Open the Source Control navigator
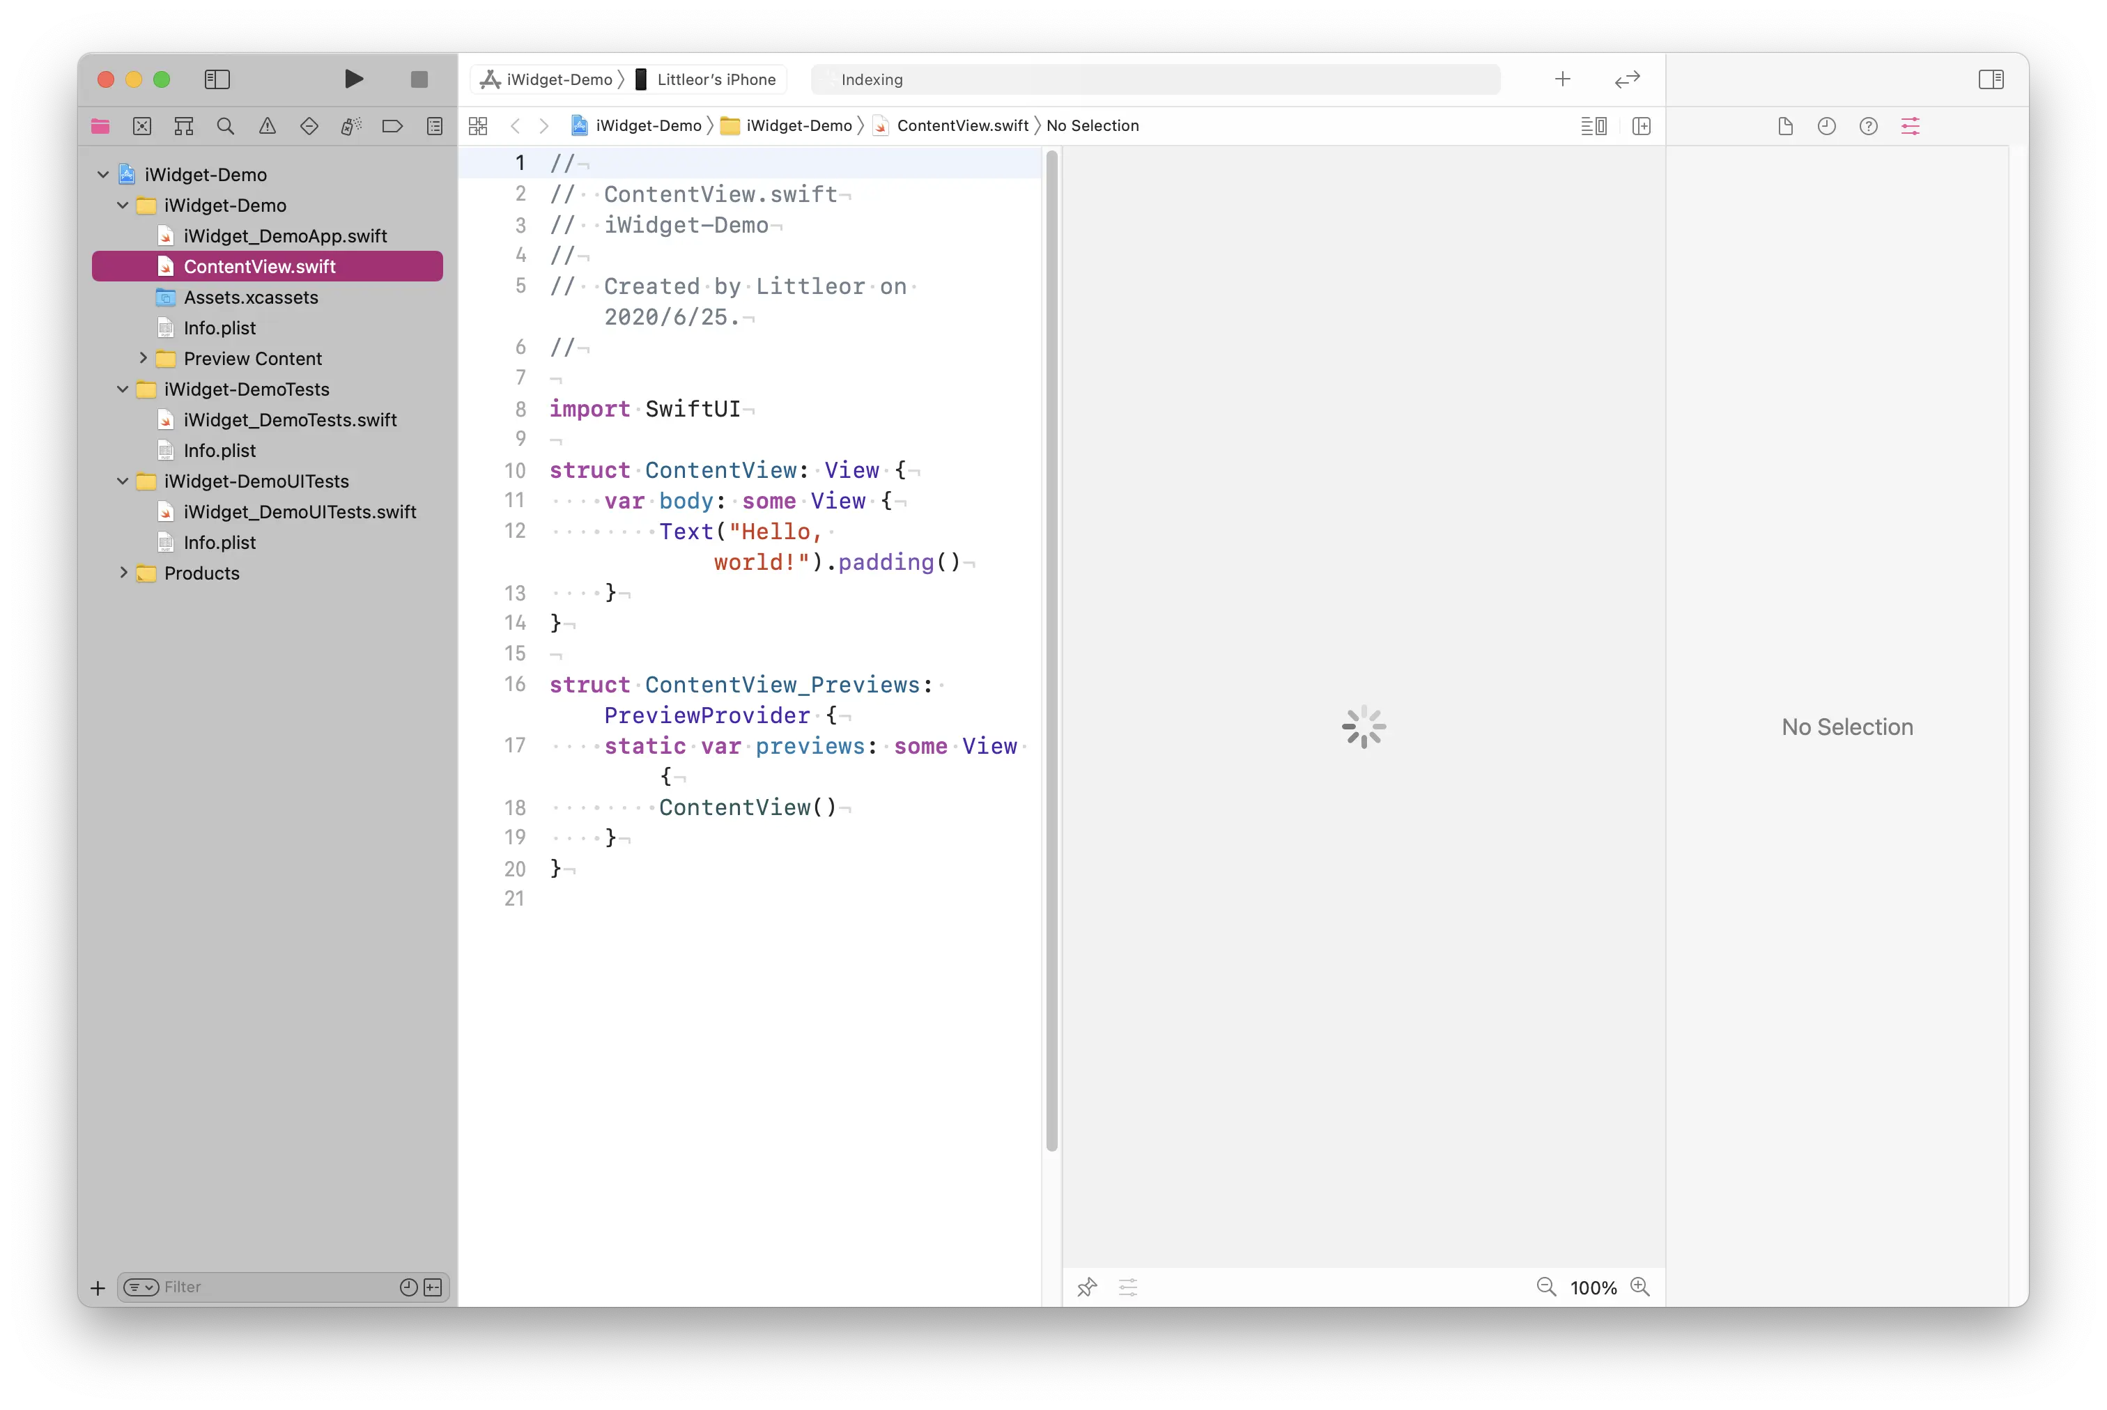 (142, 127)
